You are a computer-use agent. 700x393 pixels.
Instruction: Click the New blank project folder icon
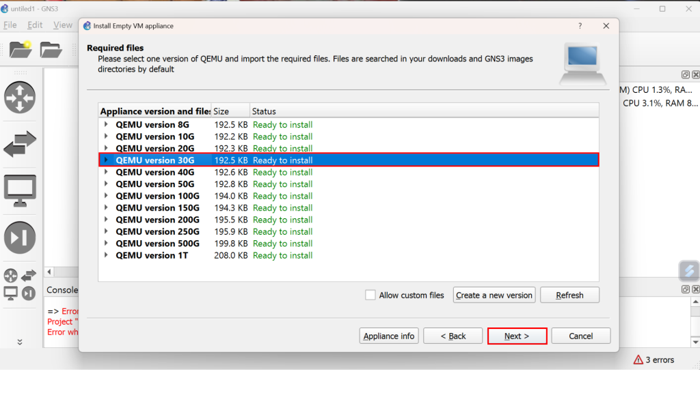[x=21, y=49]
